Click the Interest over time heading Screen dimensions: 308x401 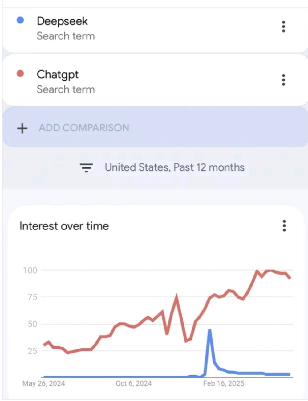click(64, 226)
